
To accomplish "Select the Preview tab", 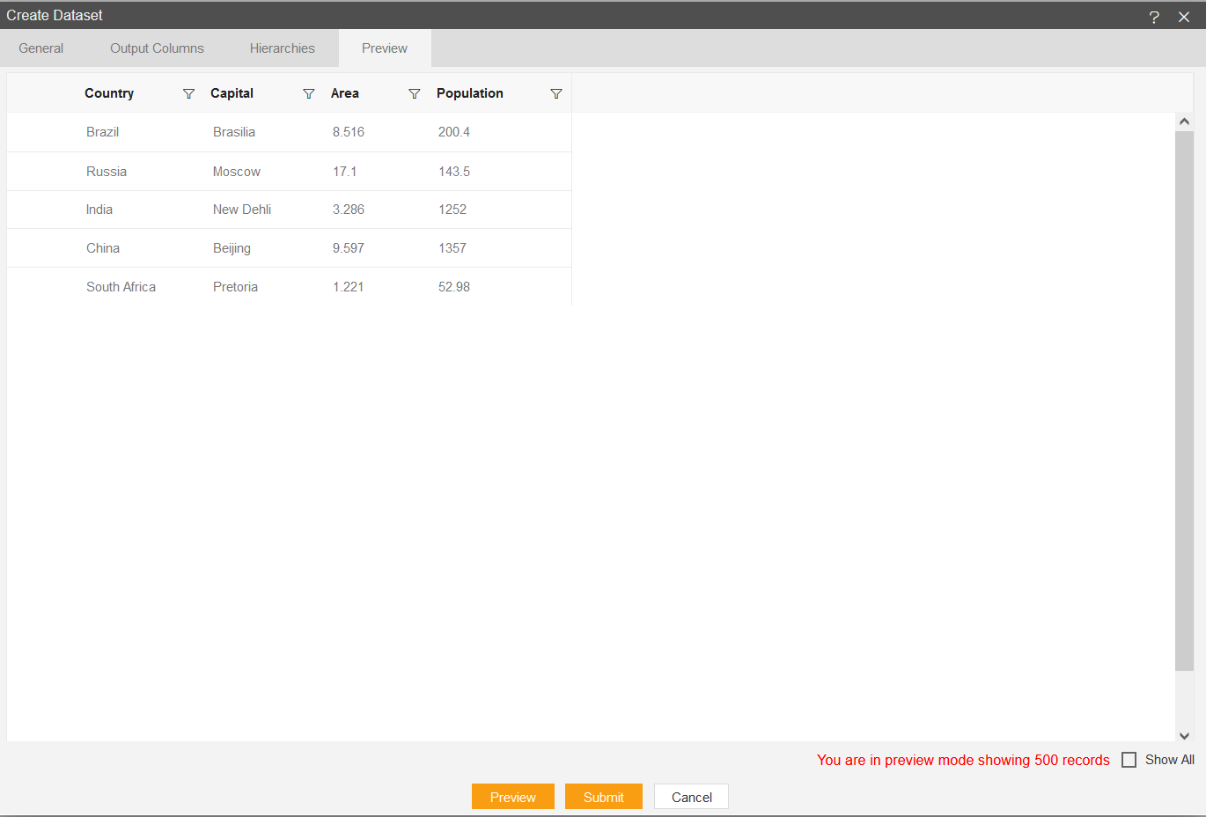I will [385, 48].
